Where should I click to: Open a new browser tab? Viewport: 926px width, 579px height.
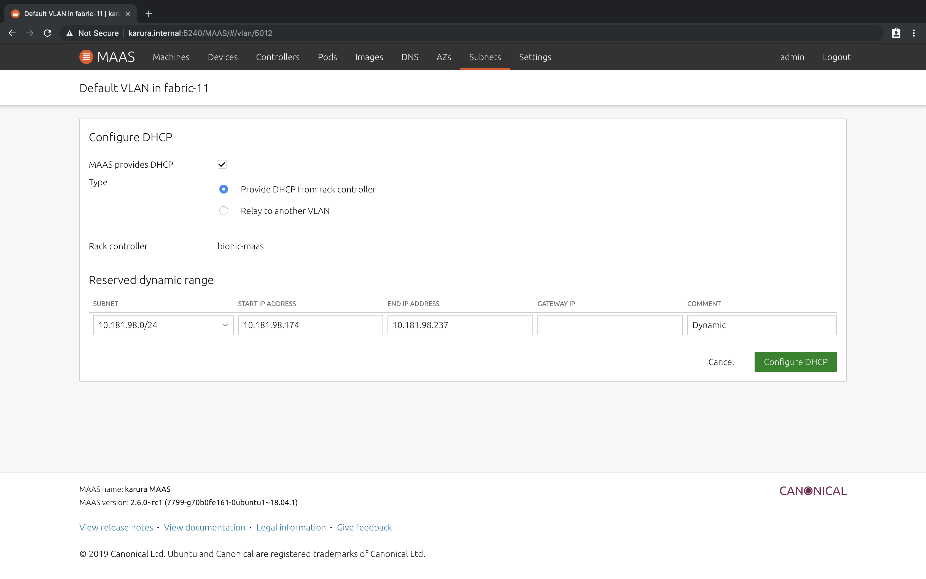click(x=149, y=14)
